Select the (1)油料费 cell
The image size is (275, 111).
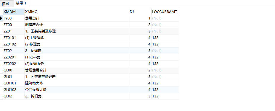[x=77, y=57]
